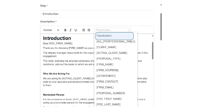This screenshot has height=111, width=202.
Task: Collapse the Placeholders dropdown in toolbar
Action: point(112,30)
